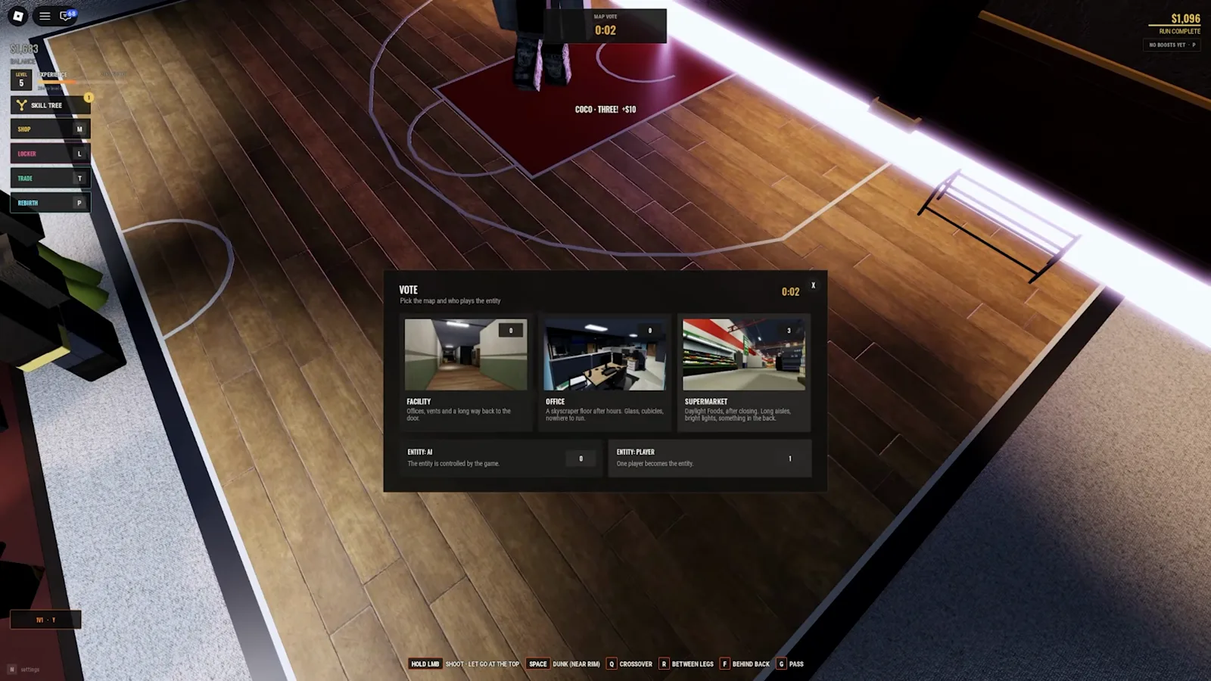Click the F behind back key hint
This screenshot has height=681, width=1211.
coord(724,664)
